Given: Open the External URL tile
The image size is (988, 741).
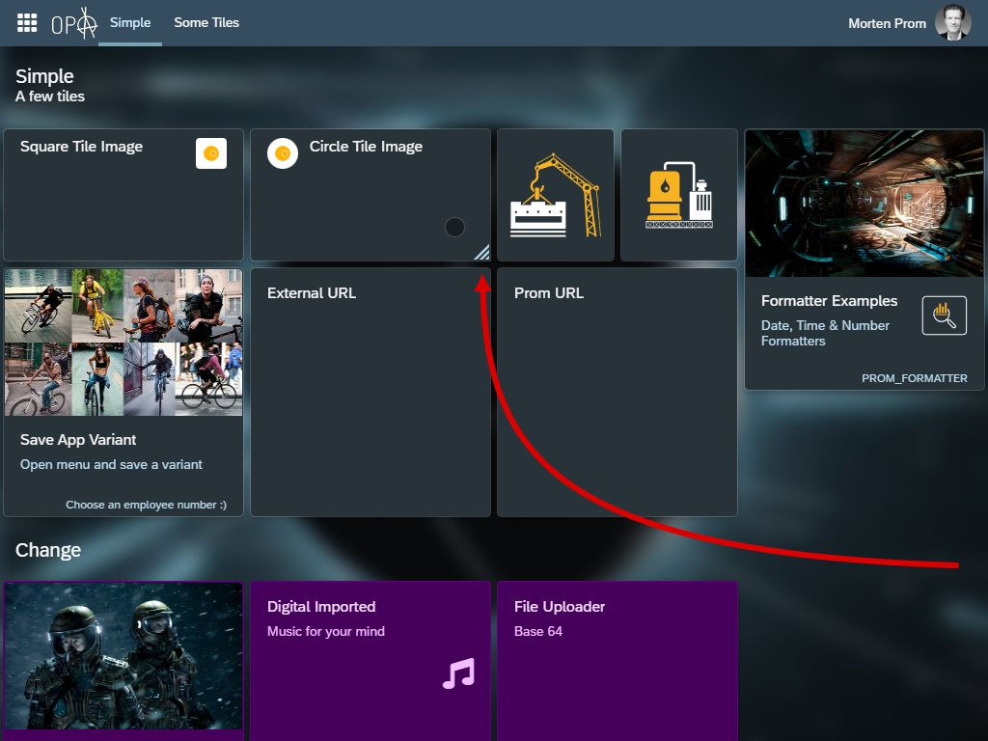Looking at the screenshot, I should [x=370, y=392].
